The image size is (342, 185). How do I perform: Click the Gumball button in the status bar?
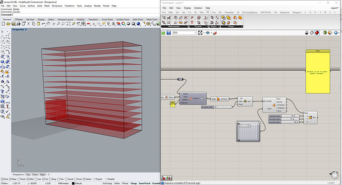[156, 183]
